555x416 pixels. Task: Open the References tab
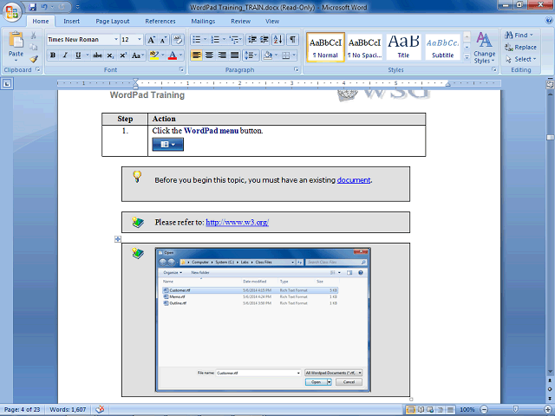160,21
